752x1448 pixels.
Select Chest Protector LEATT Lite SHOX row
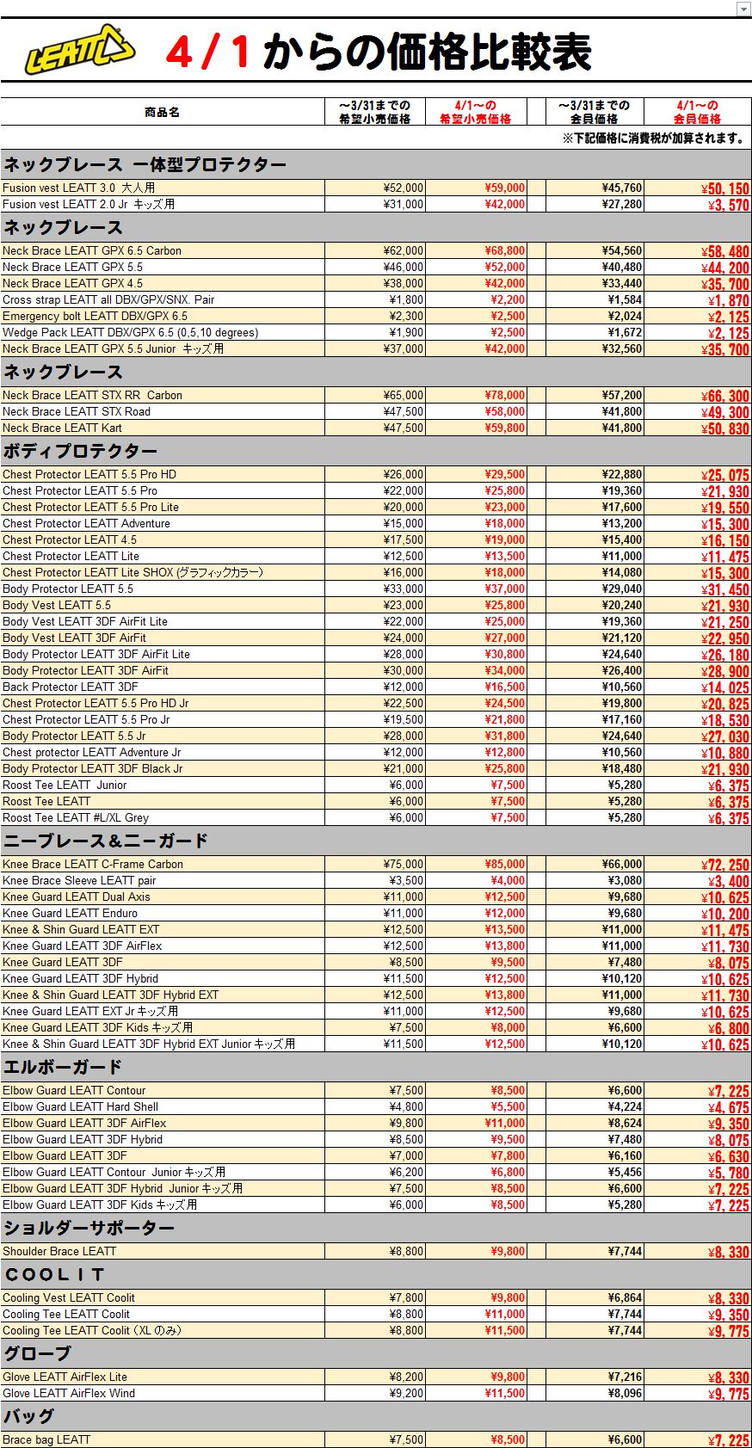point(133,573)
